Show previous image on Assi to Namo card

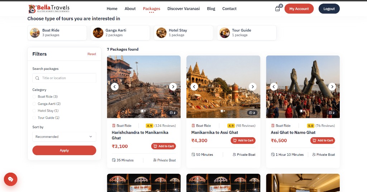tap(273, 87)
